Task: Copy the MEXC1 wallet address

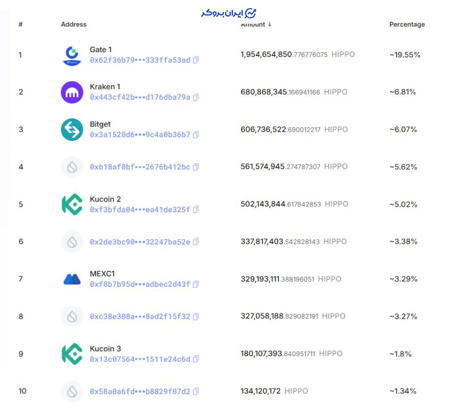Action: pyautogui.click(x=196, y=284)
